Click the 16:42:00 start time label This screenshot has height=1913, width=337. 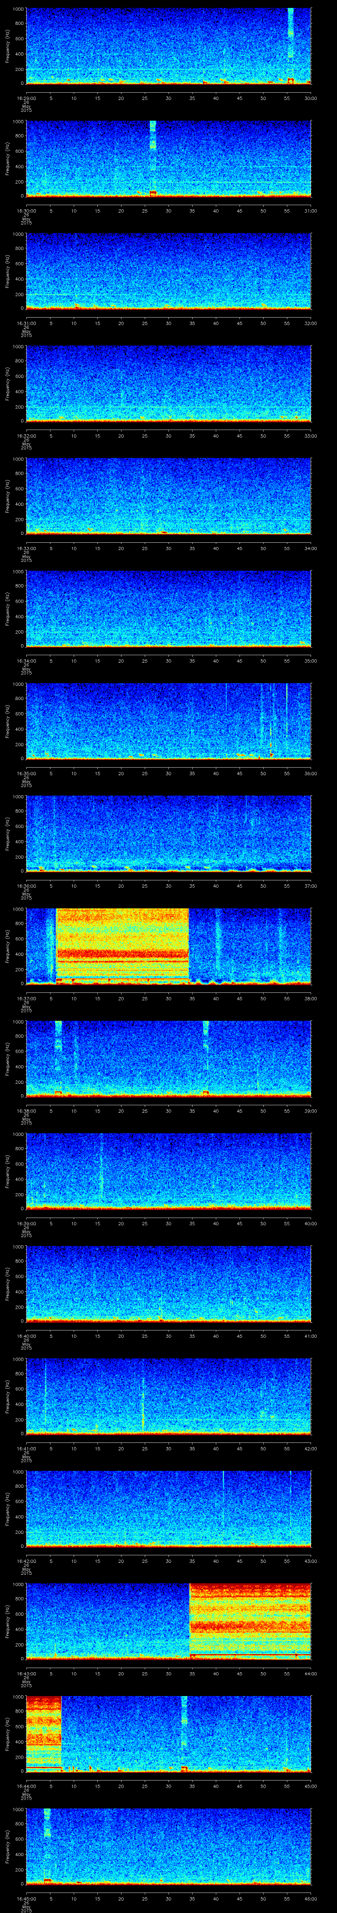pos(26,1561)
